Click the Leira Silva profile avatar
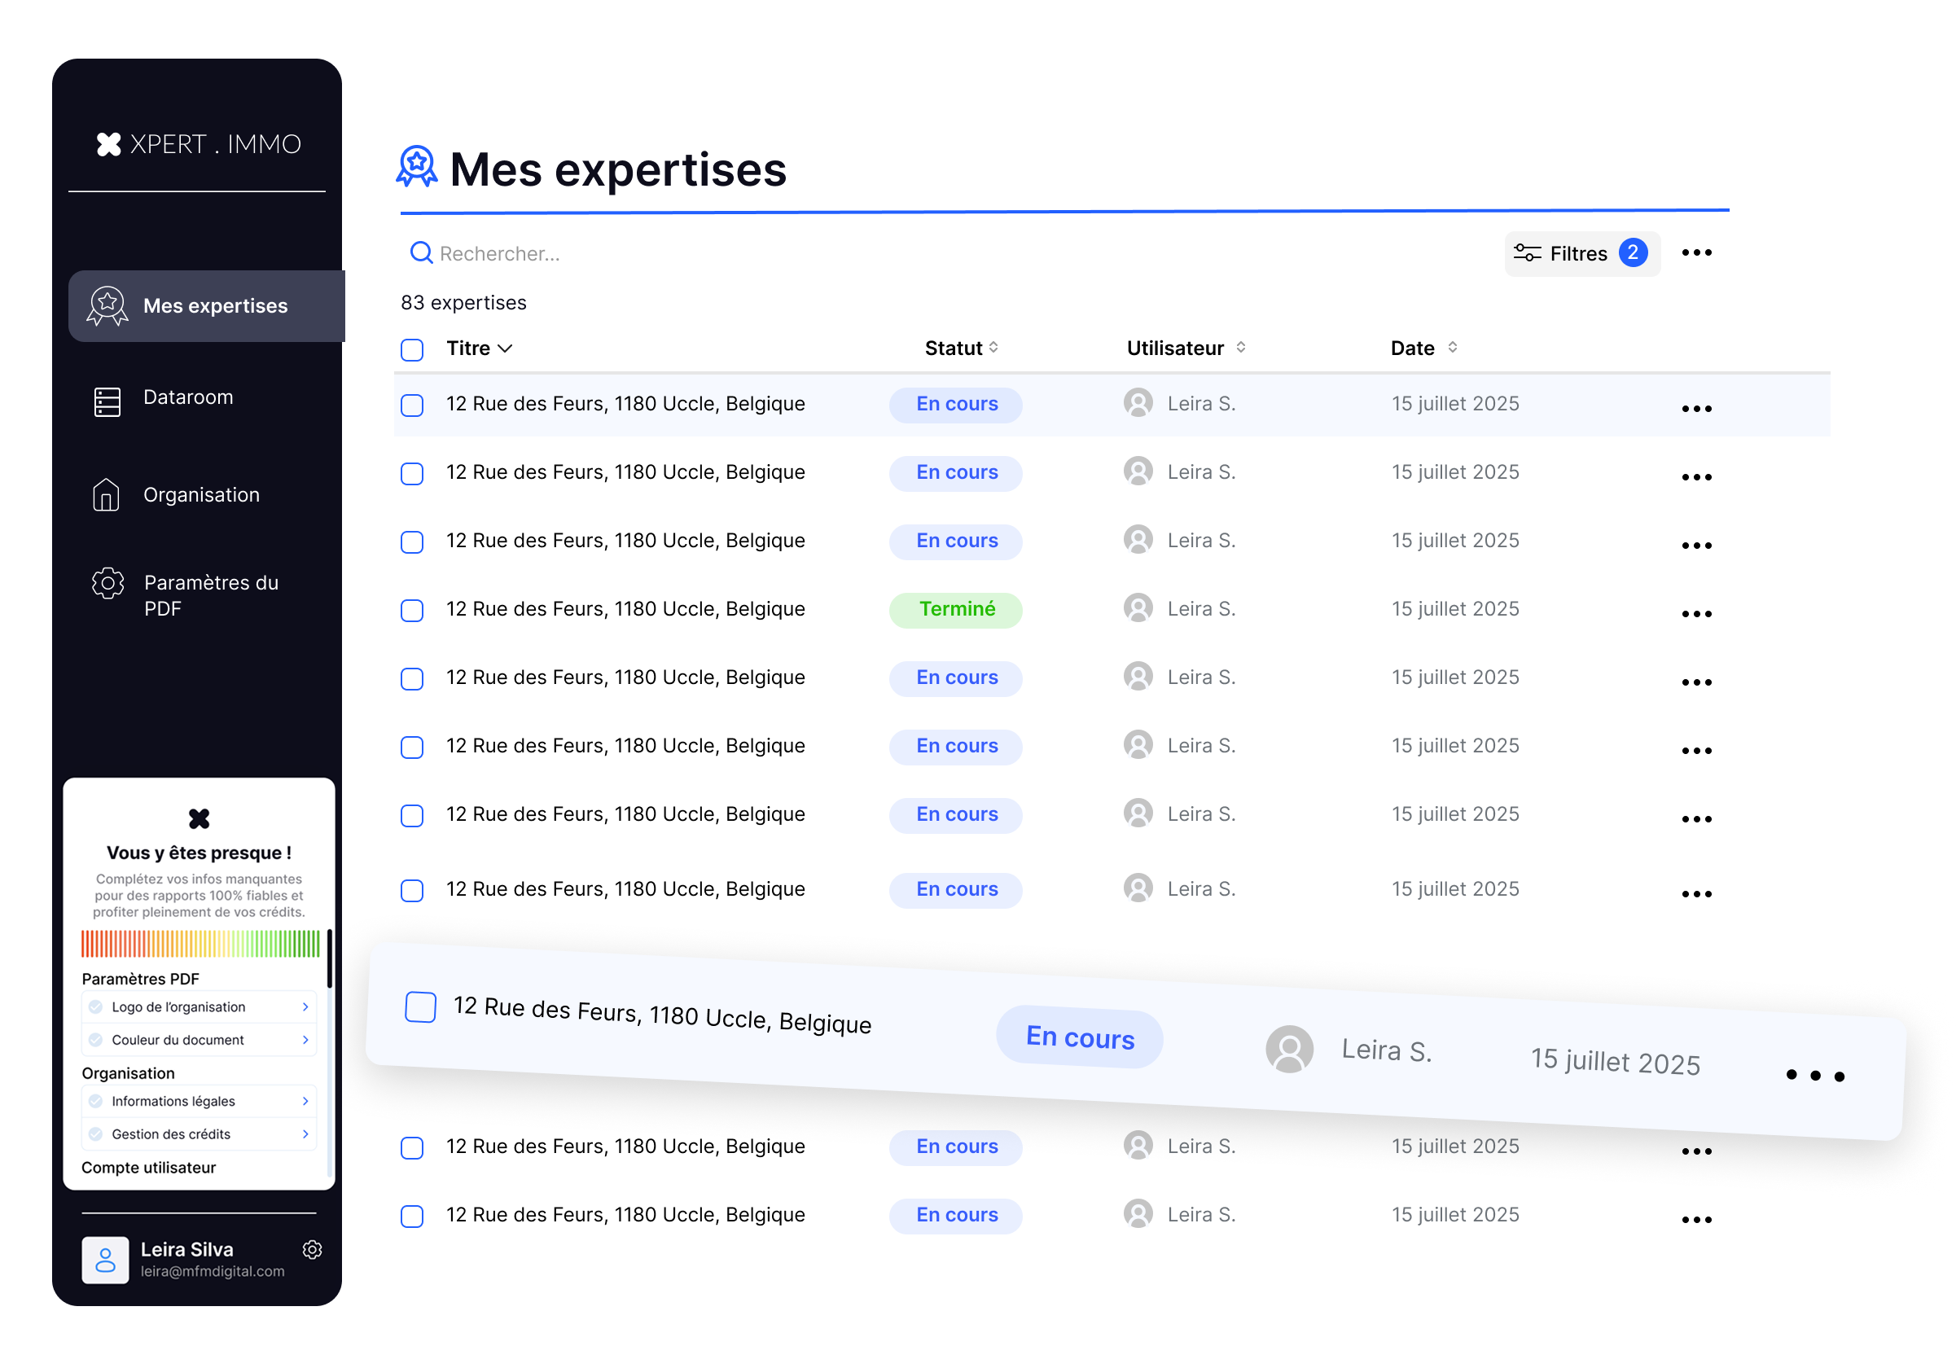 105,1260
